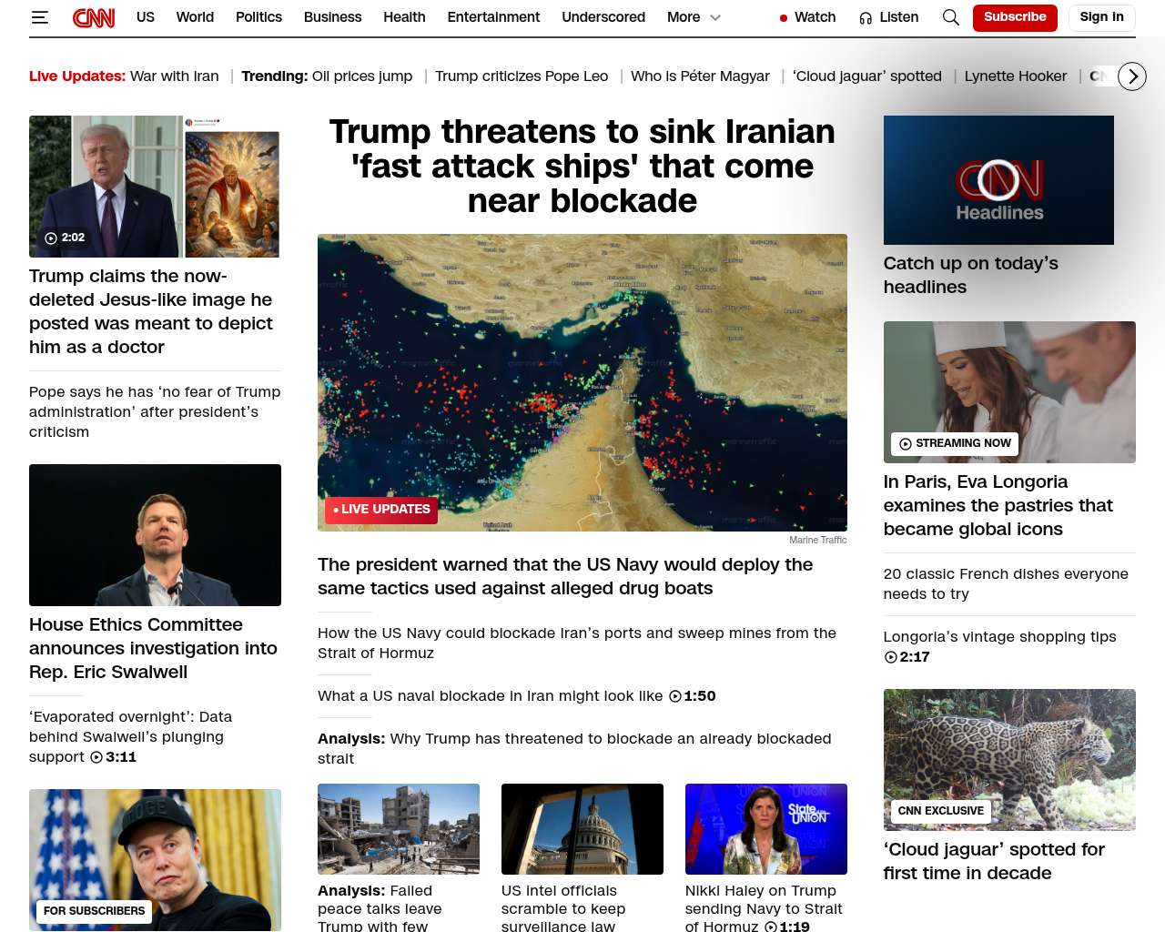Click the STREAMING NOW badge

(x=955, y=444)
